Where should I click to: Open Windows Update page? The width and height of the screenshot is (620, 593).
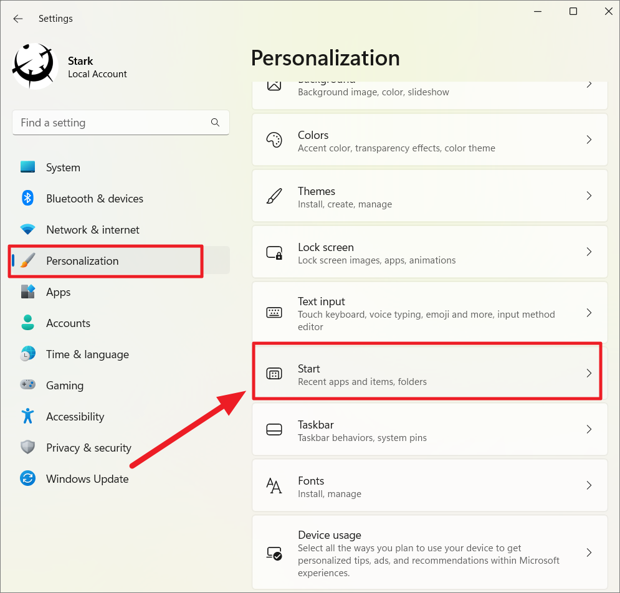point(87,479)
